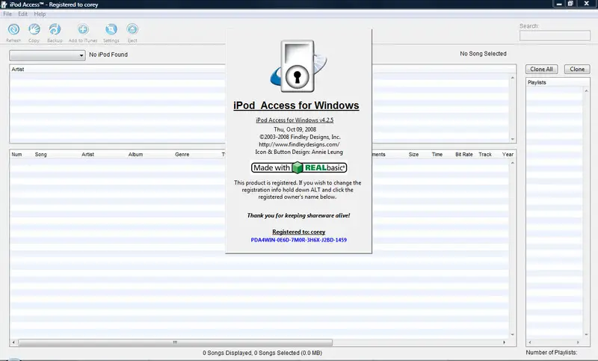Click the No Song Selected label

coord(483,54)
